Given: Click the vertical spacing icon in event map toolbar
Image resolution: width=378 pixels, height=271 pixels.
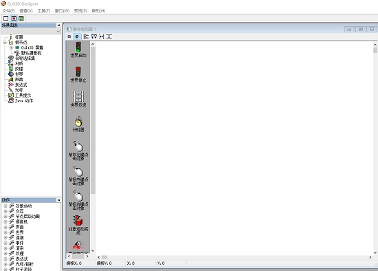Looking at the screenshot, I should click(109, 36).
